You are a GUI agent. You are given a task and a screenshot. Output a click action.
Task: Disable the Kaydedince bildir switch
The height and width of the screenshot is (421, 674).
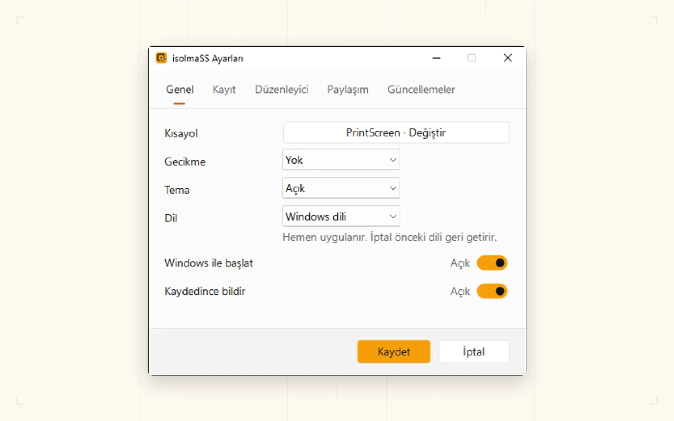pos(492,291)
